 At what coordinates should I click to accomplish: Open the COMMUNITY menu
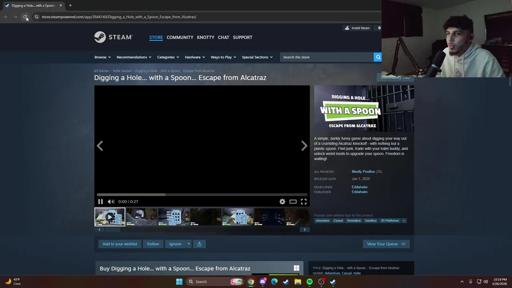pos(180,37)
